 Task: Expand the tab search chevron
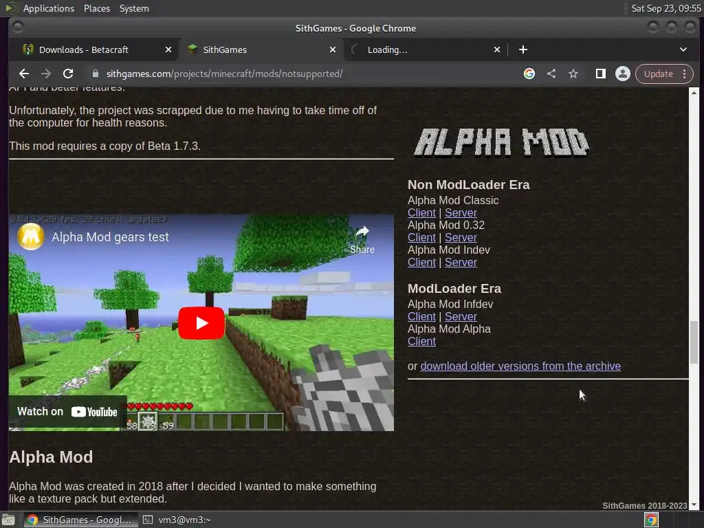pyautogui.click(x=683, y=49)
